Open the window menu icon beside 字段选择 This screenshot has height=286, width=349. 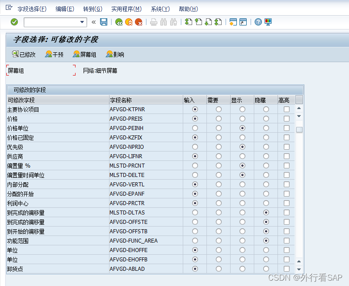(9, 8)
